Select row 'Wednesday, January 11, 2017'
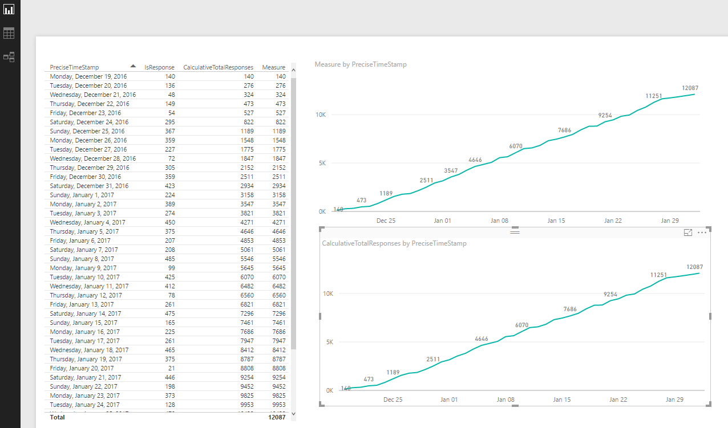Image resolution: width=728 pixels, height=428 pixels. tap(168, 286)
